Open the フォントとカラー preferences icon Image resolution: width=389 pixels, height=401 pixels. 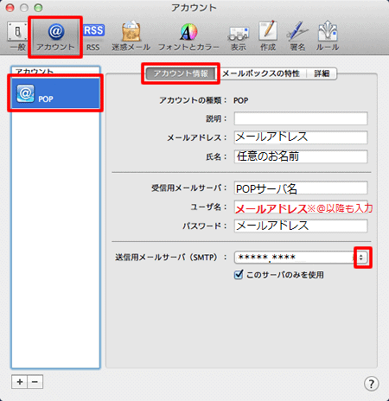(x=188, y=37)
